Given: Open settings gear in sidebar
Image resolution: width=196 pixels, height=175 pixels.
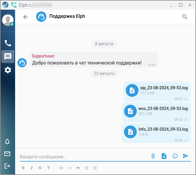Looking at the screenshot, I should point(8,70).
